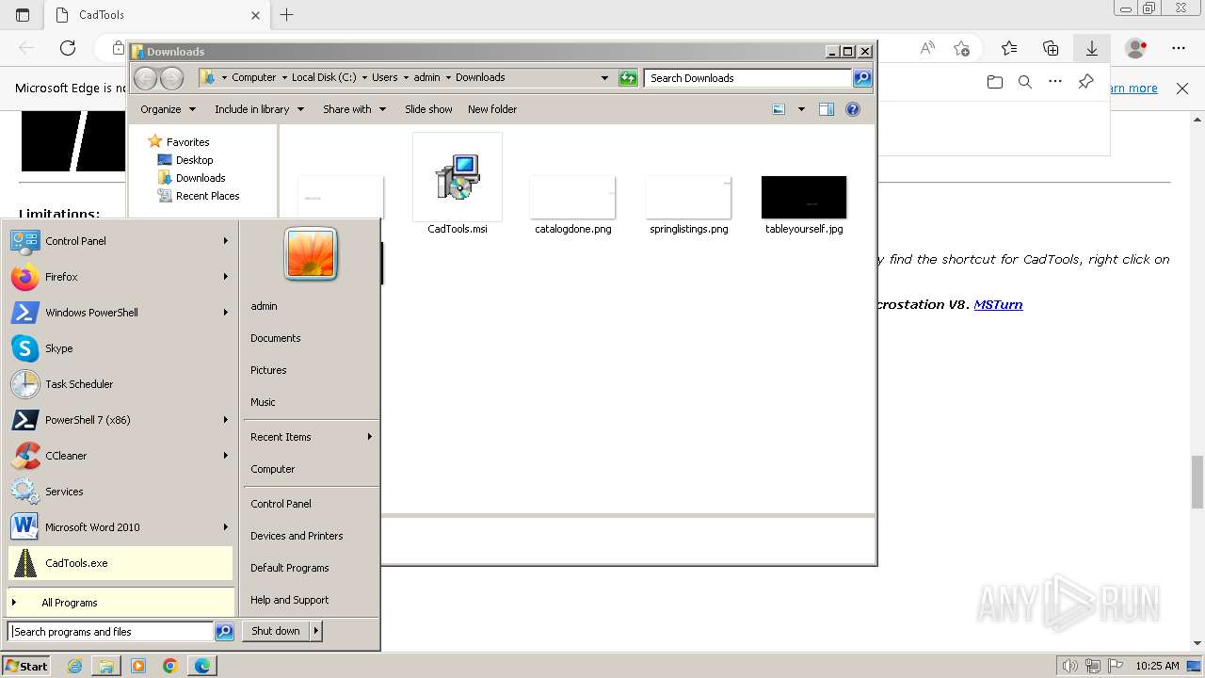Click the change view icon in Explorer
Viewport: 1205px width, 678px height.
pyautogui.click(x=779, y=109)
